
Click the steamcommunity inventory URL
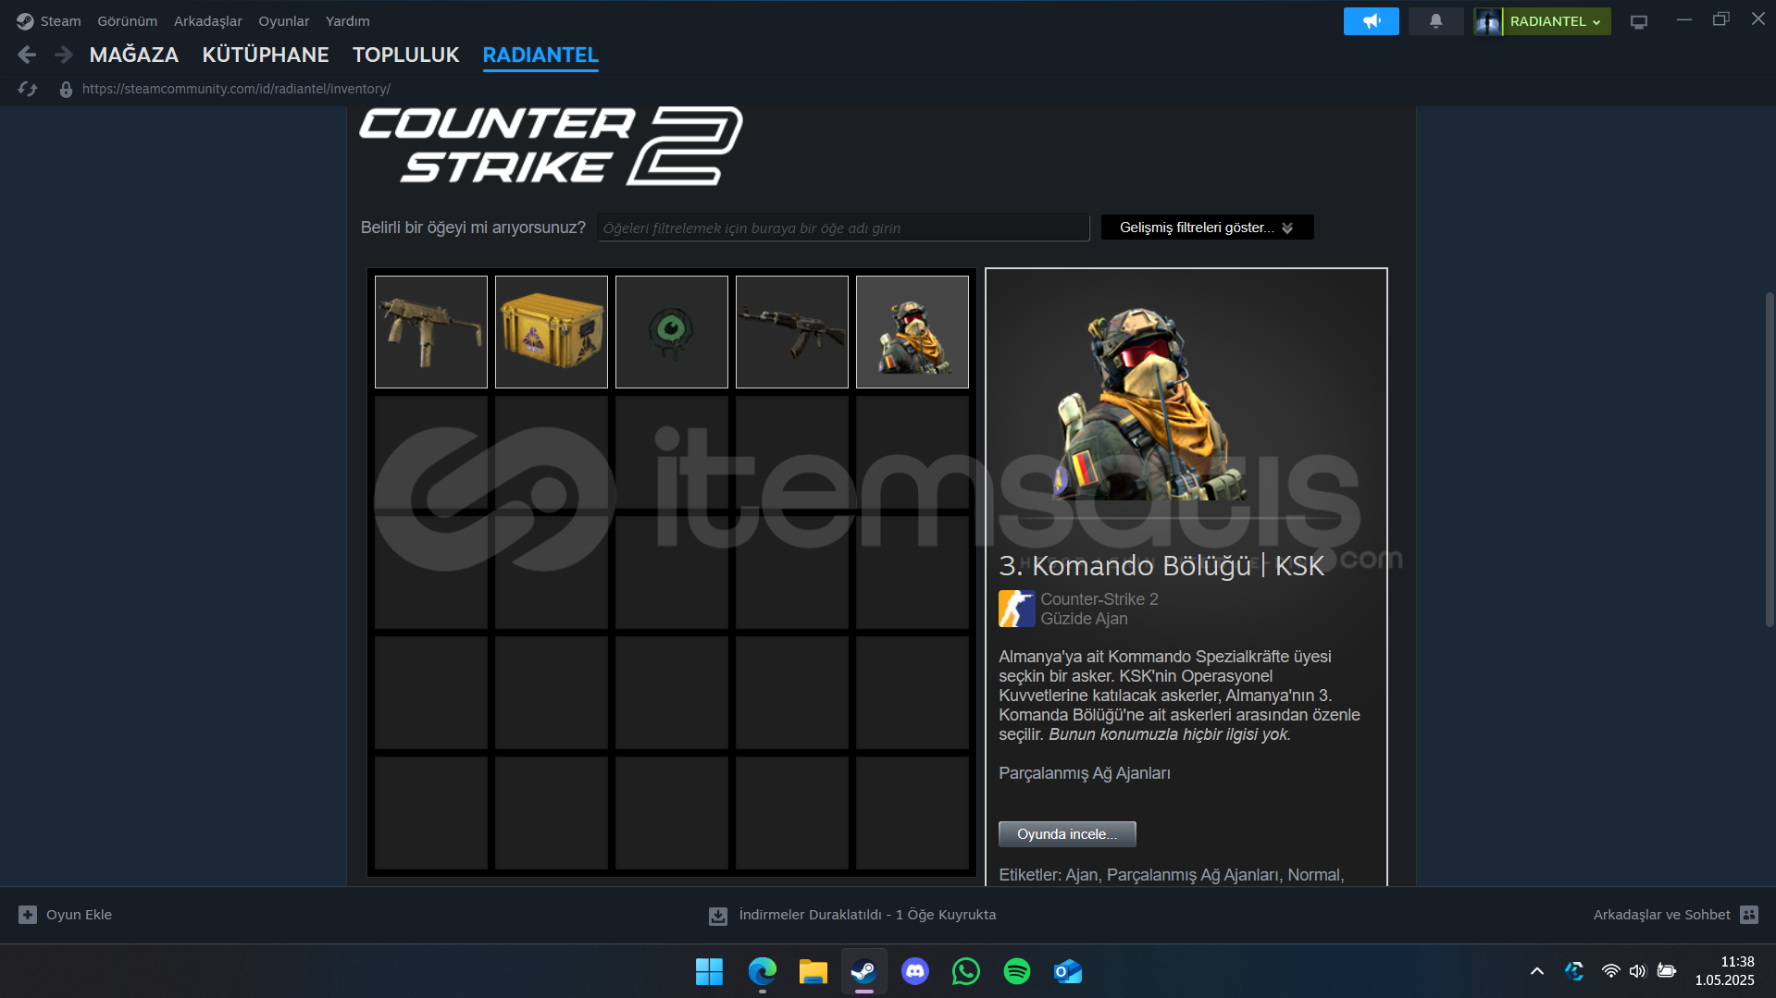[236, 89]
